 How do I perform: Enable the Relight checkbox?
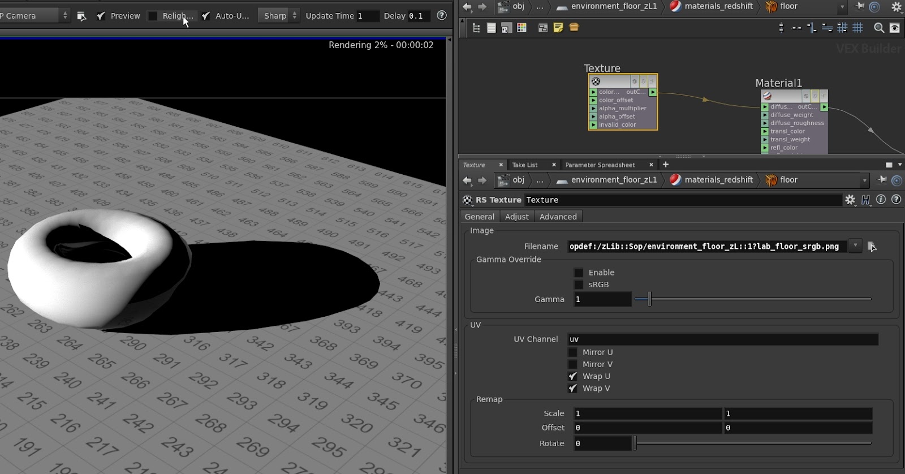153,16
